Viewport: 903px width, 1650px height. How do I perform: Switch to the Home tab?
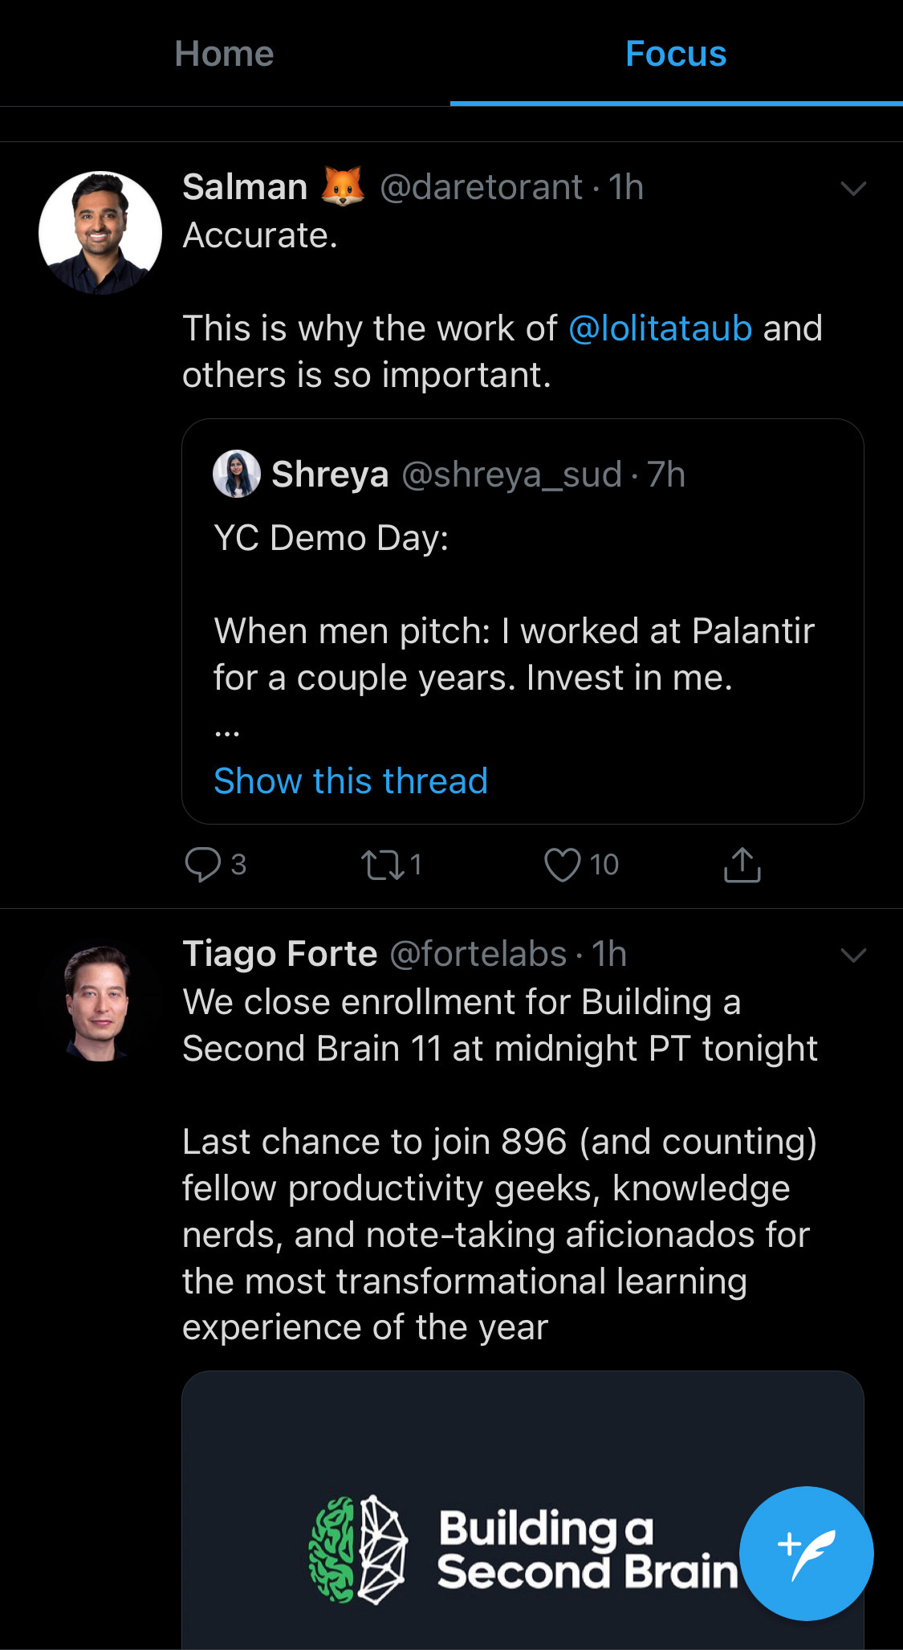(225, 54)
